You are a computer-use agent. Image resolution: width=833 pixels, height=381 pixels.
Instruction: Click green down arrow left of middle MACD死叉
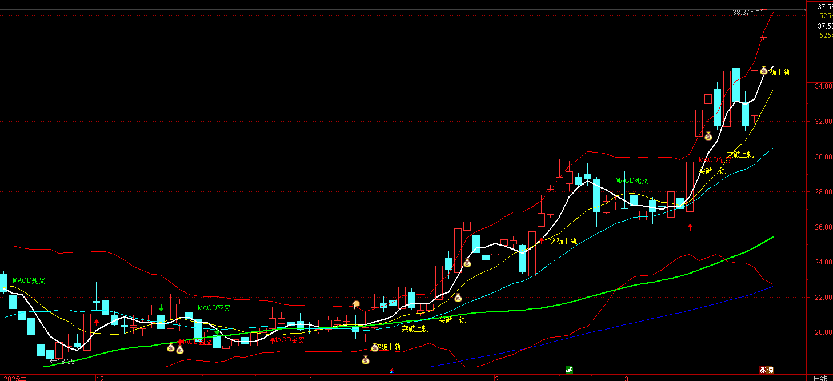[x=161, y=308]
